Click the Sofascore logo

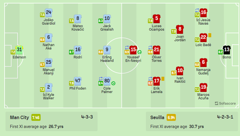[x=225, y=103]
